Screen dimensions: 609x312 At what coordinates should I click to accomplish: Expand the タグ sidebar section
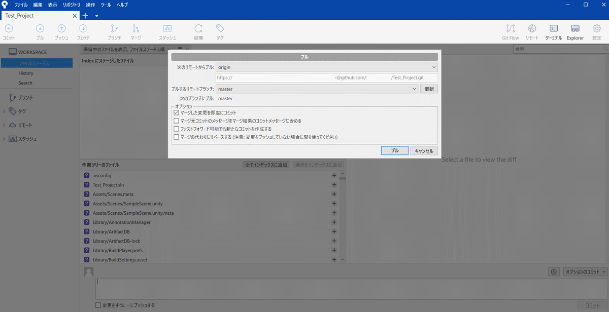[5, 111]
